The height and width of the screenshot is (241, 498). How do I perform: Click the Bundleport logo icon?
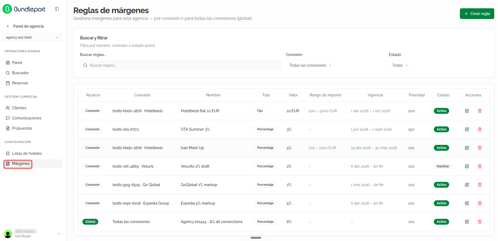pyautogui.click(x=7, y=9)
